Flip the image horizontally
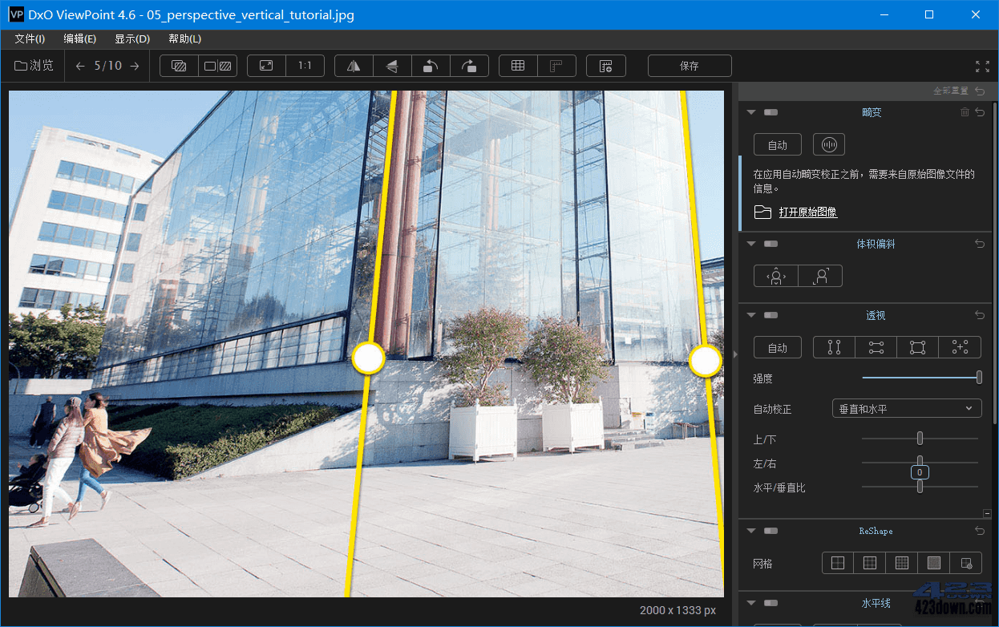999x627 pixels. (353, 66)
